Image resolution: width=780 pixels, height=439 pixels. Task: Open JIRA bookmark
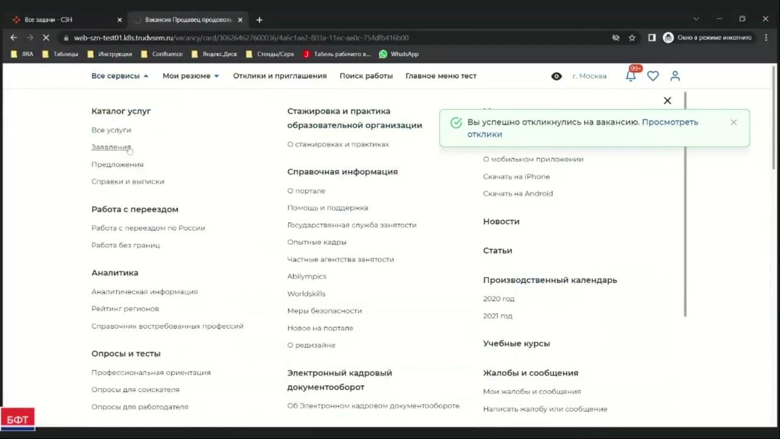click(22, 54)
